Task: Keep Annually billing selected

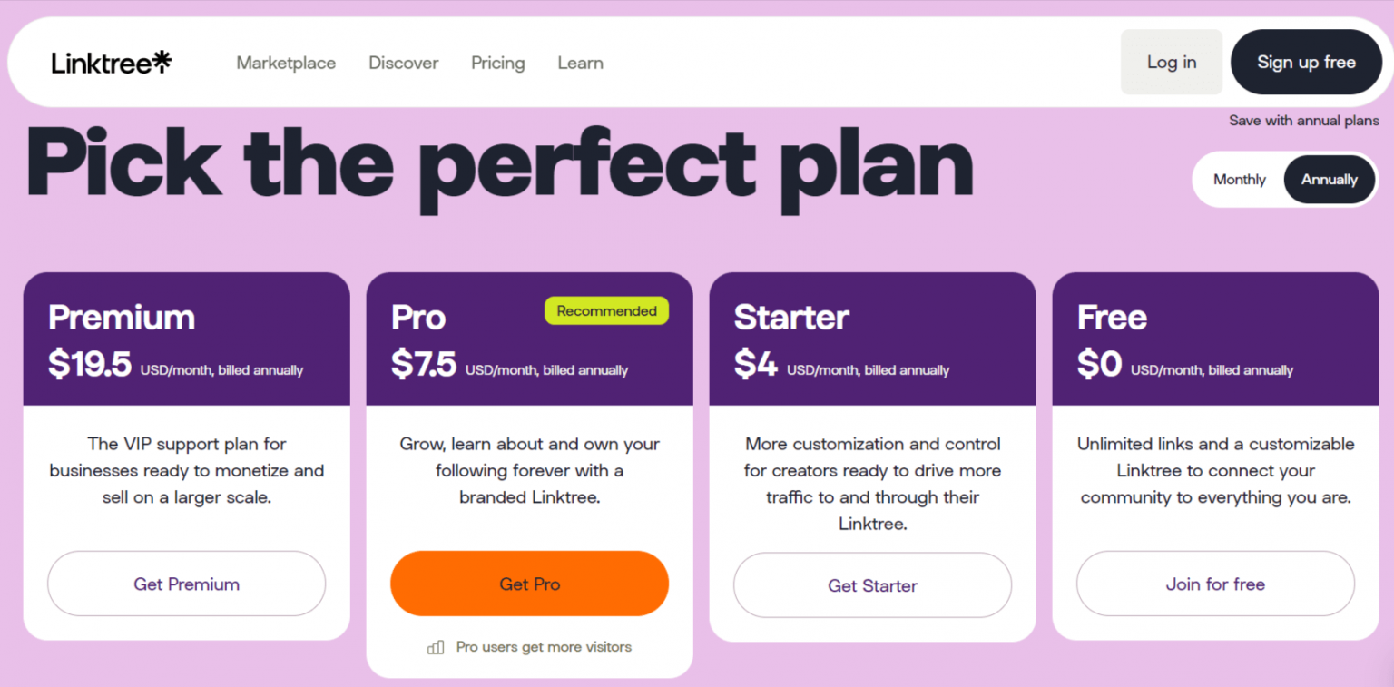Action: coord(1329,179)
